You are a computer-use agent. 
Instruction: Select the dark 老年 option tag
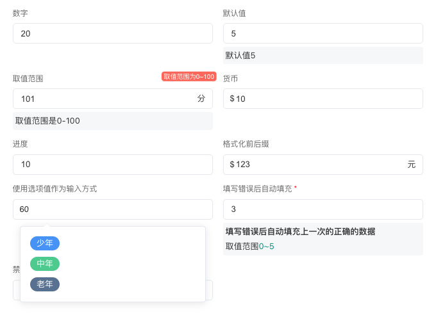[x=45, y=284]
